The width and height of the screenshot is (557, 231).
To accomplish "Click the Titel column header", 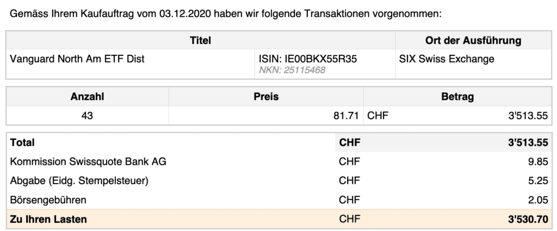I will [200, 40].
